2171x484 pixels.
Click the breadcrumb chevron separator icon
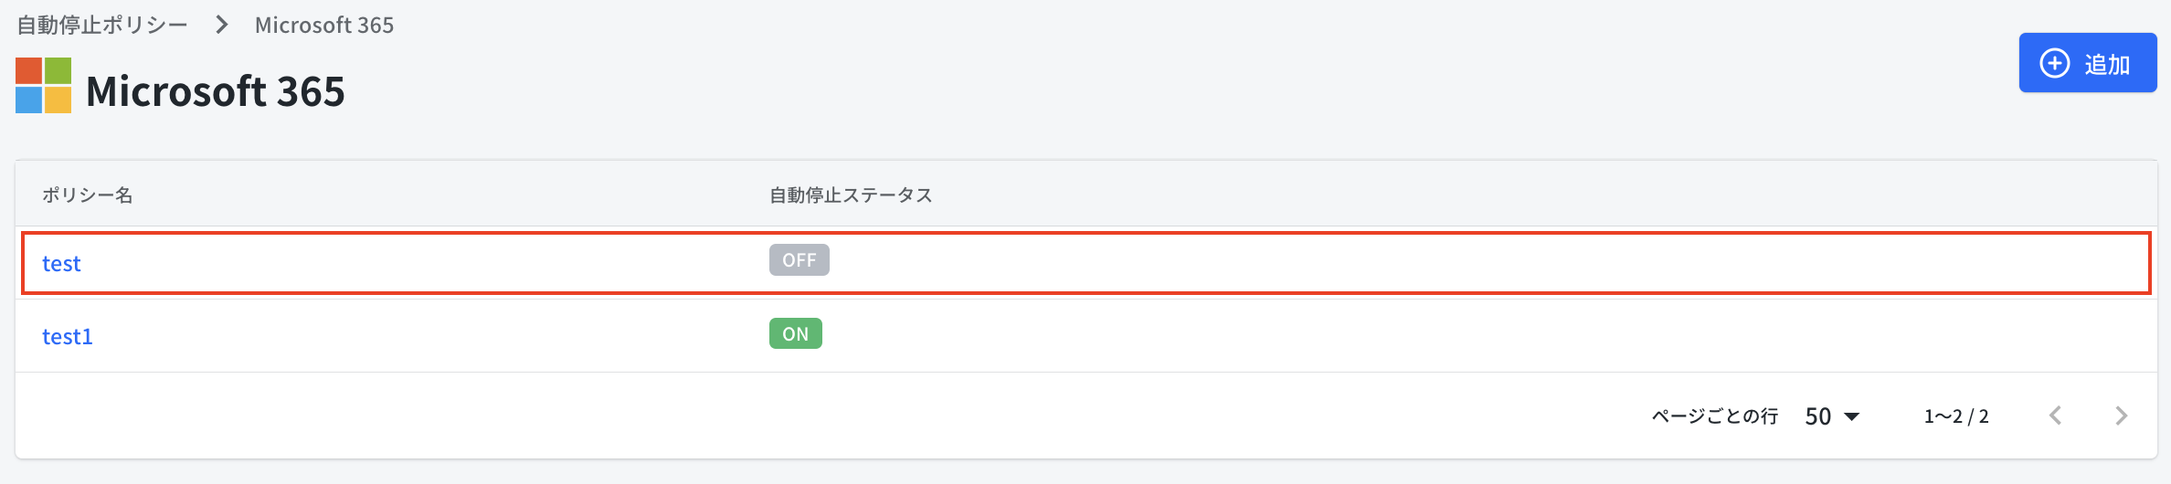pyautogui.click(x=221, y=25)
